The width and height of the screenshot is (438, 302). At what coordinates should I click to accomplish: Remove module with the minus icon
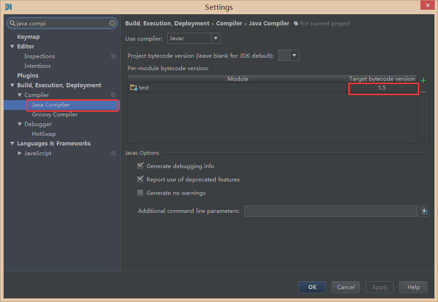tap(423, 92)
